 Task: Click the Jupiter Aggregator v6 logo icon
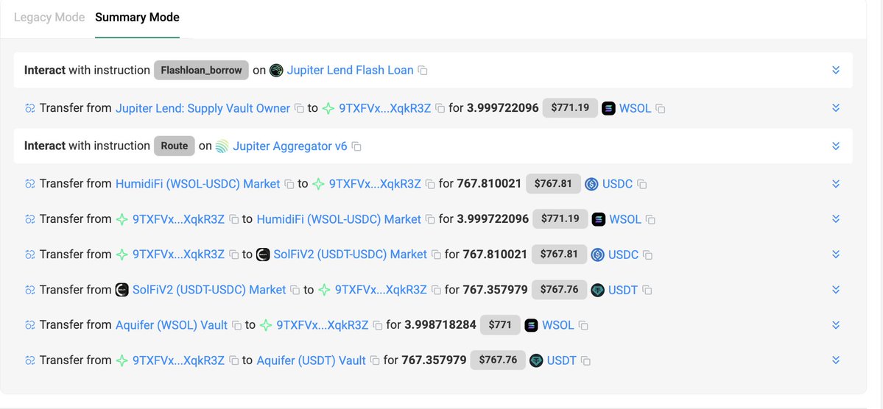pos(222,146)
